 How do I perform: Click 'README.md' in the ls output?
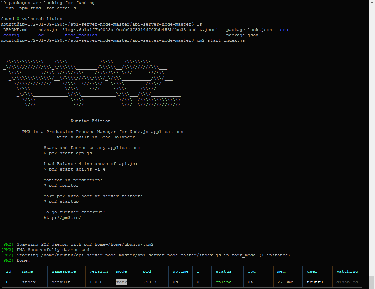[15, 30]
